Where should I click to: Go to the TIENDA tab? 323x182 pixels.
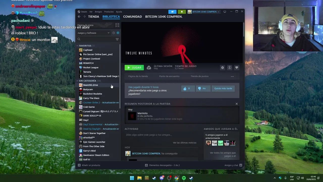click(94, 17)
